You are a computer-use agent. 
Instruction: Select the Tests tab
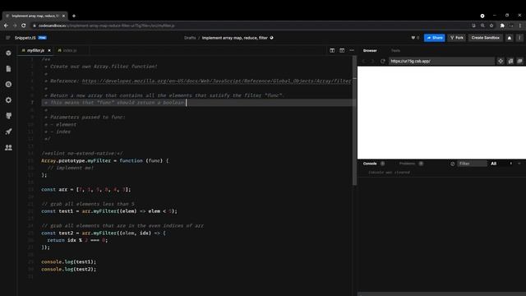click(395, 51)
